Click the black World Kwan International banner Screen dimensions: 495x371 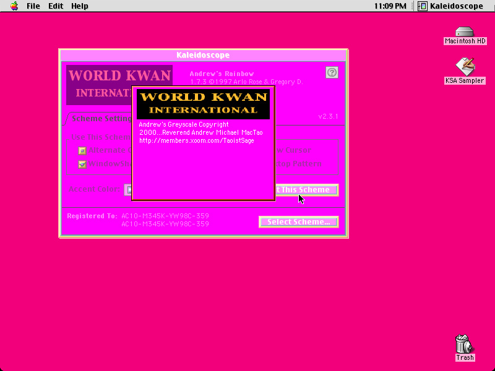203,104
